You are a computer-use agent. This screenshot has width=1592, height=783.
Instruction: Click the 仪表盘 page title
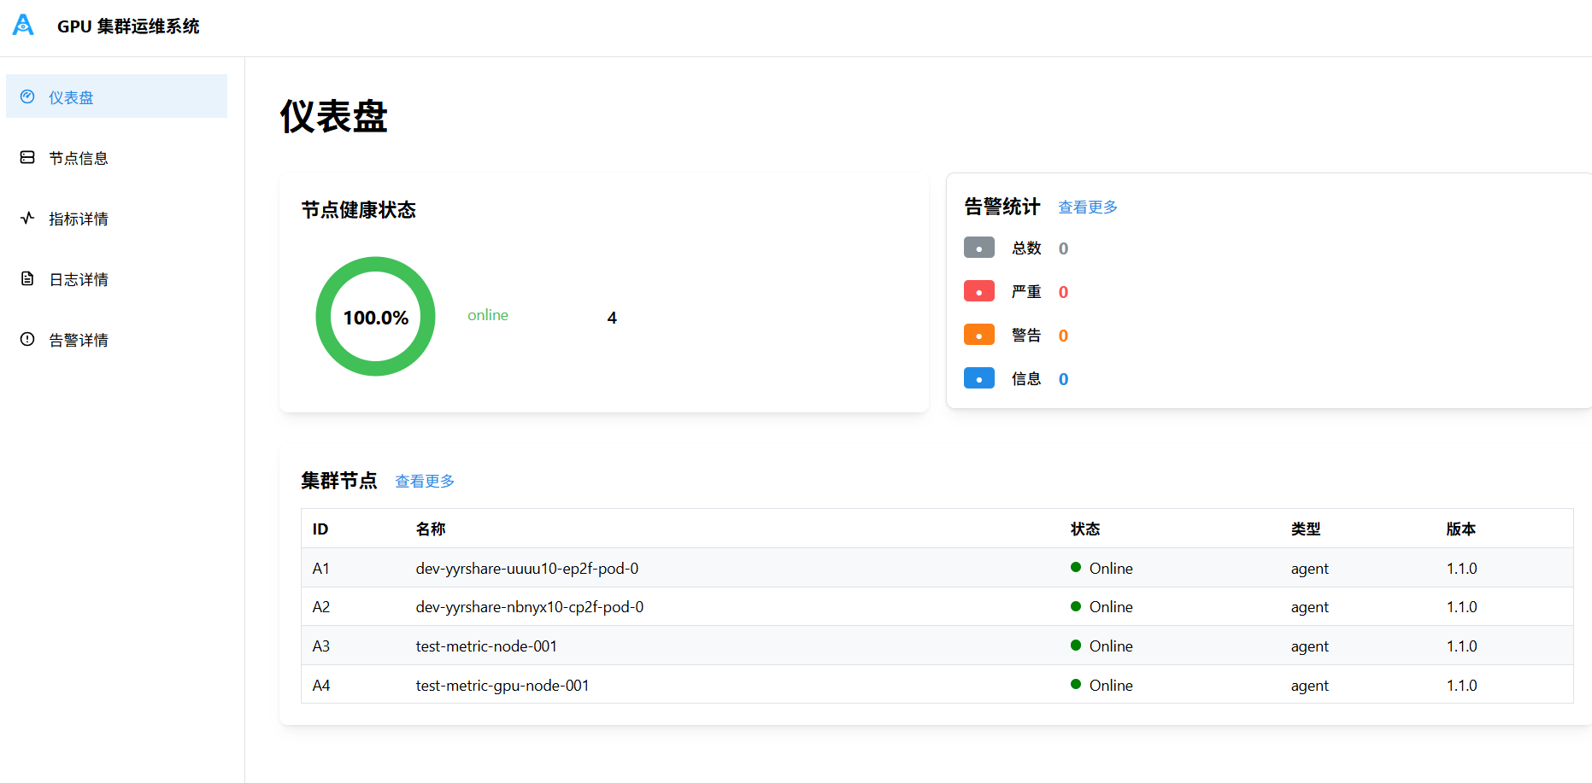[x=334, y=116]
